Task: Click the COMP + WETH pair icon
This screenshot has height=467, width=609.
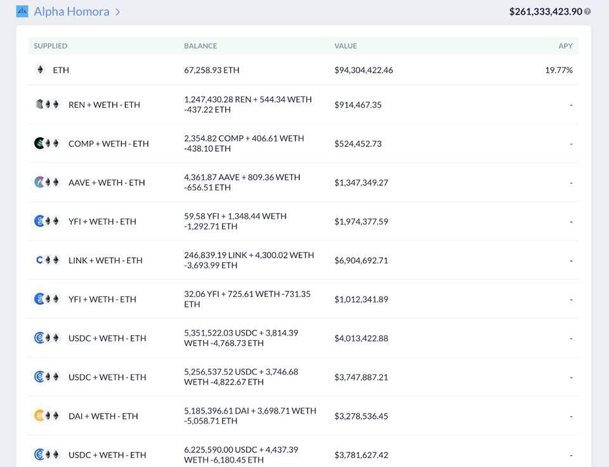Action: click(47, 143)
